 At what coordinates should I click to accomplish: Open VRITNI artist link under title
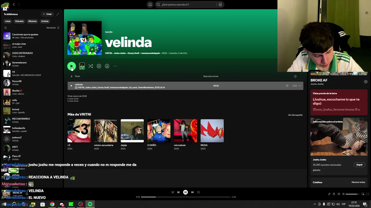point(108,53)
